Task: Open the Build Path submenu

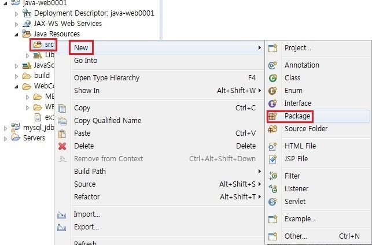Action: [x=159, y=171]
